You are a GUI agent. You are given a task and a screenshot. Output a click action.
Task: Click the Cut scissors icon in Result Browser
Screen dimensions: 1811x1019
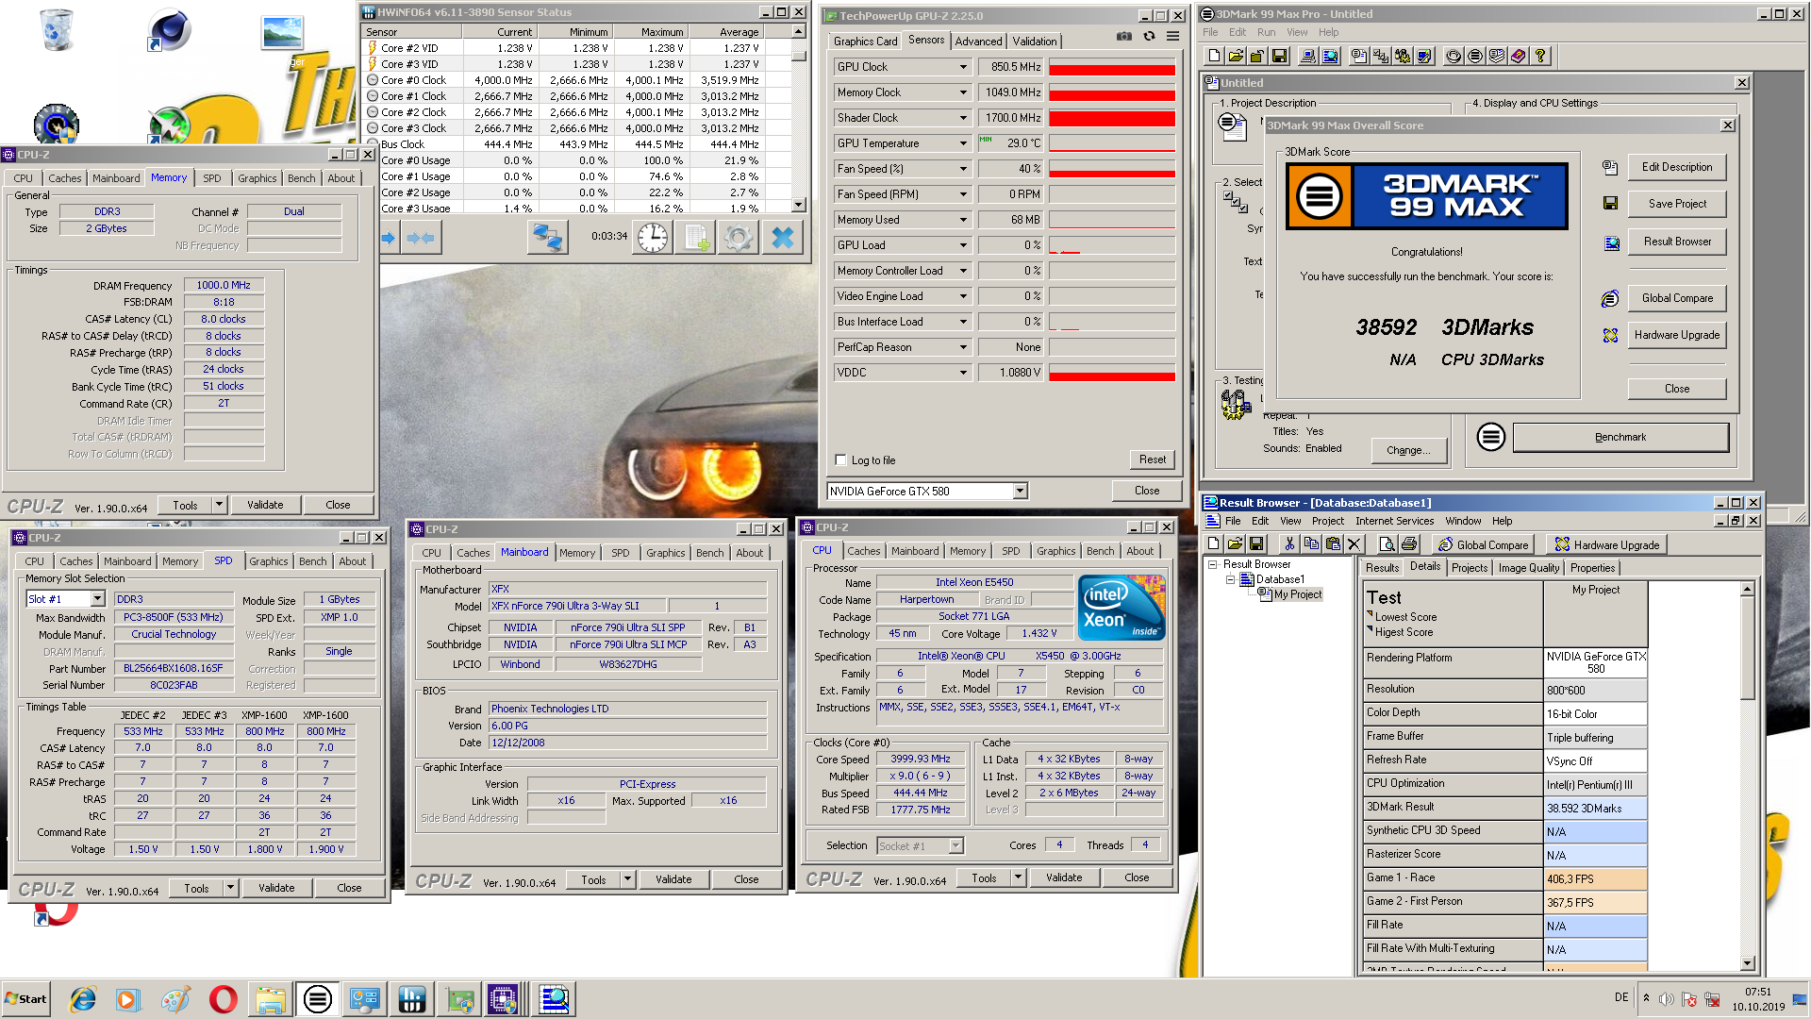(1288, 544)
